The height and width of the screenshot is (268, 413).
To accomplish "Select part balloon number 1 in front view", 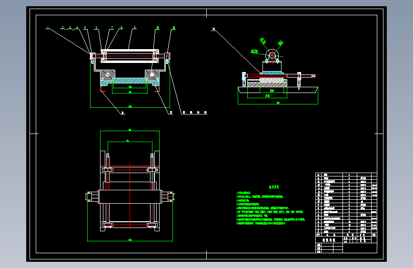I will (x=48, y=27).
